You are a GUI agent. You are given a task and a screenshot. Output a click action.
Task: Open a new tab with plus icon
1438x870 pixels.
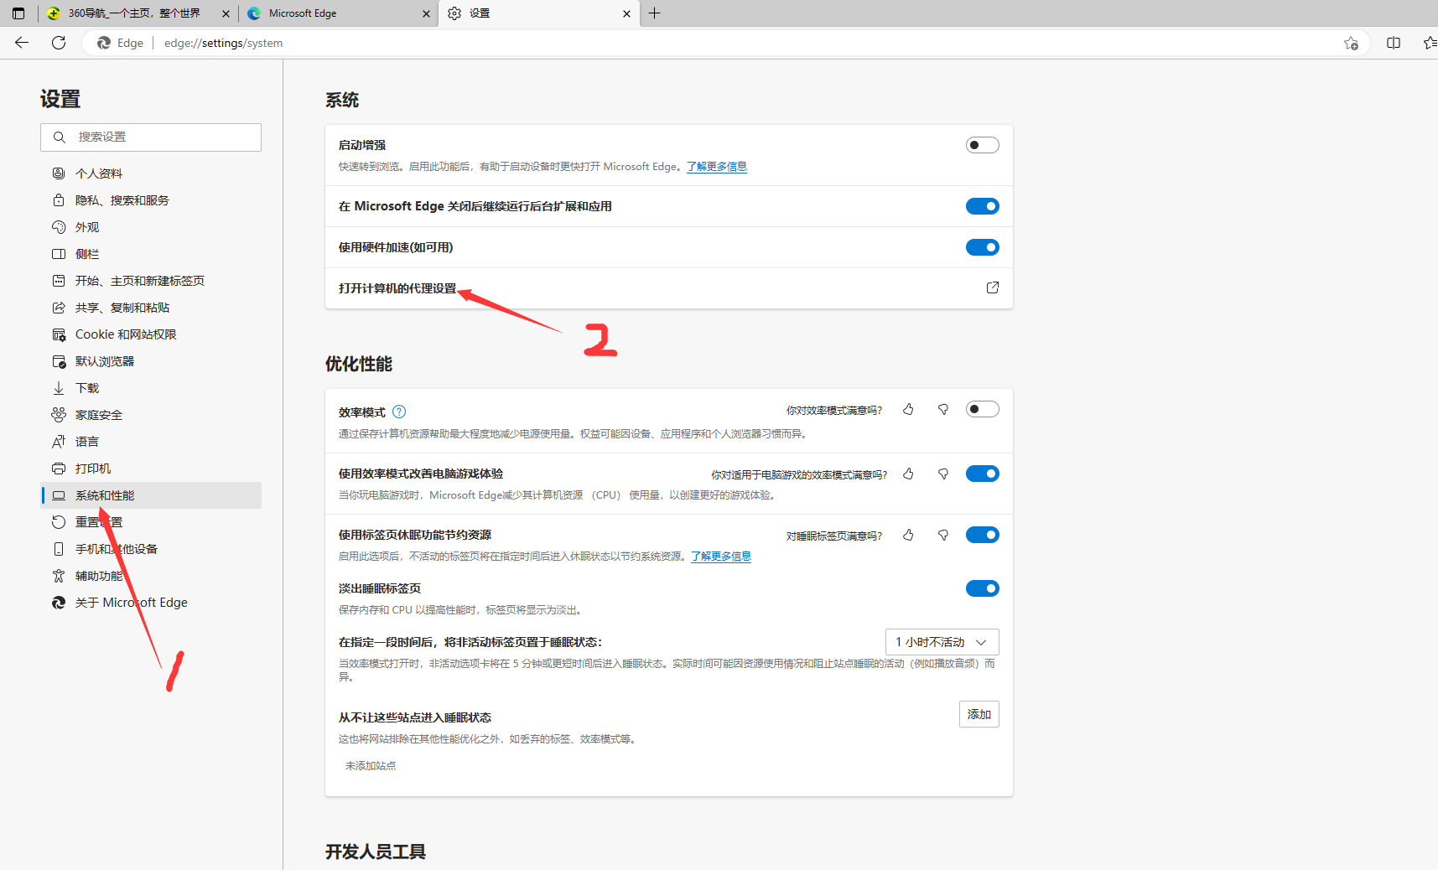[655, 13]
